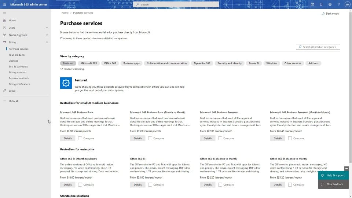Select Collaboration and communication category
The height and width of the screenshot is (198, 352).
click(x=166, y=63)
